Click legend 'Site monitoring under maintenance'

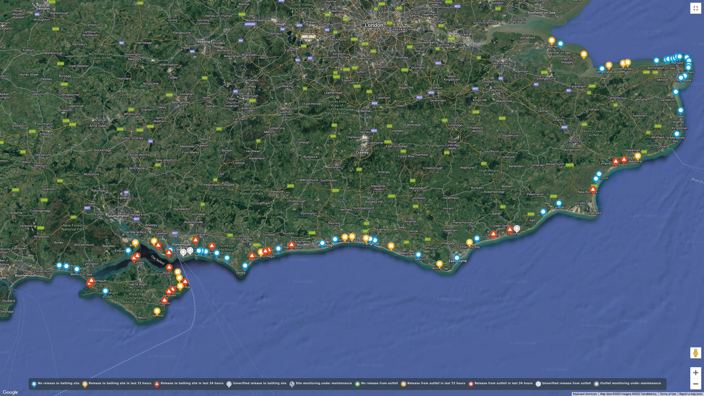(x=321, y=383)
